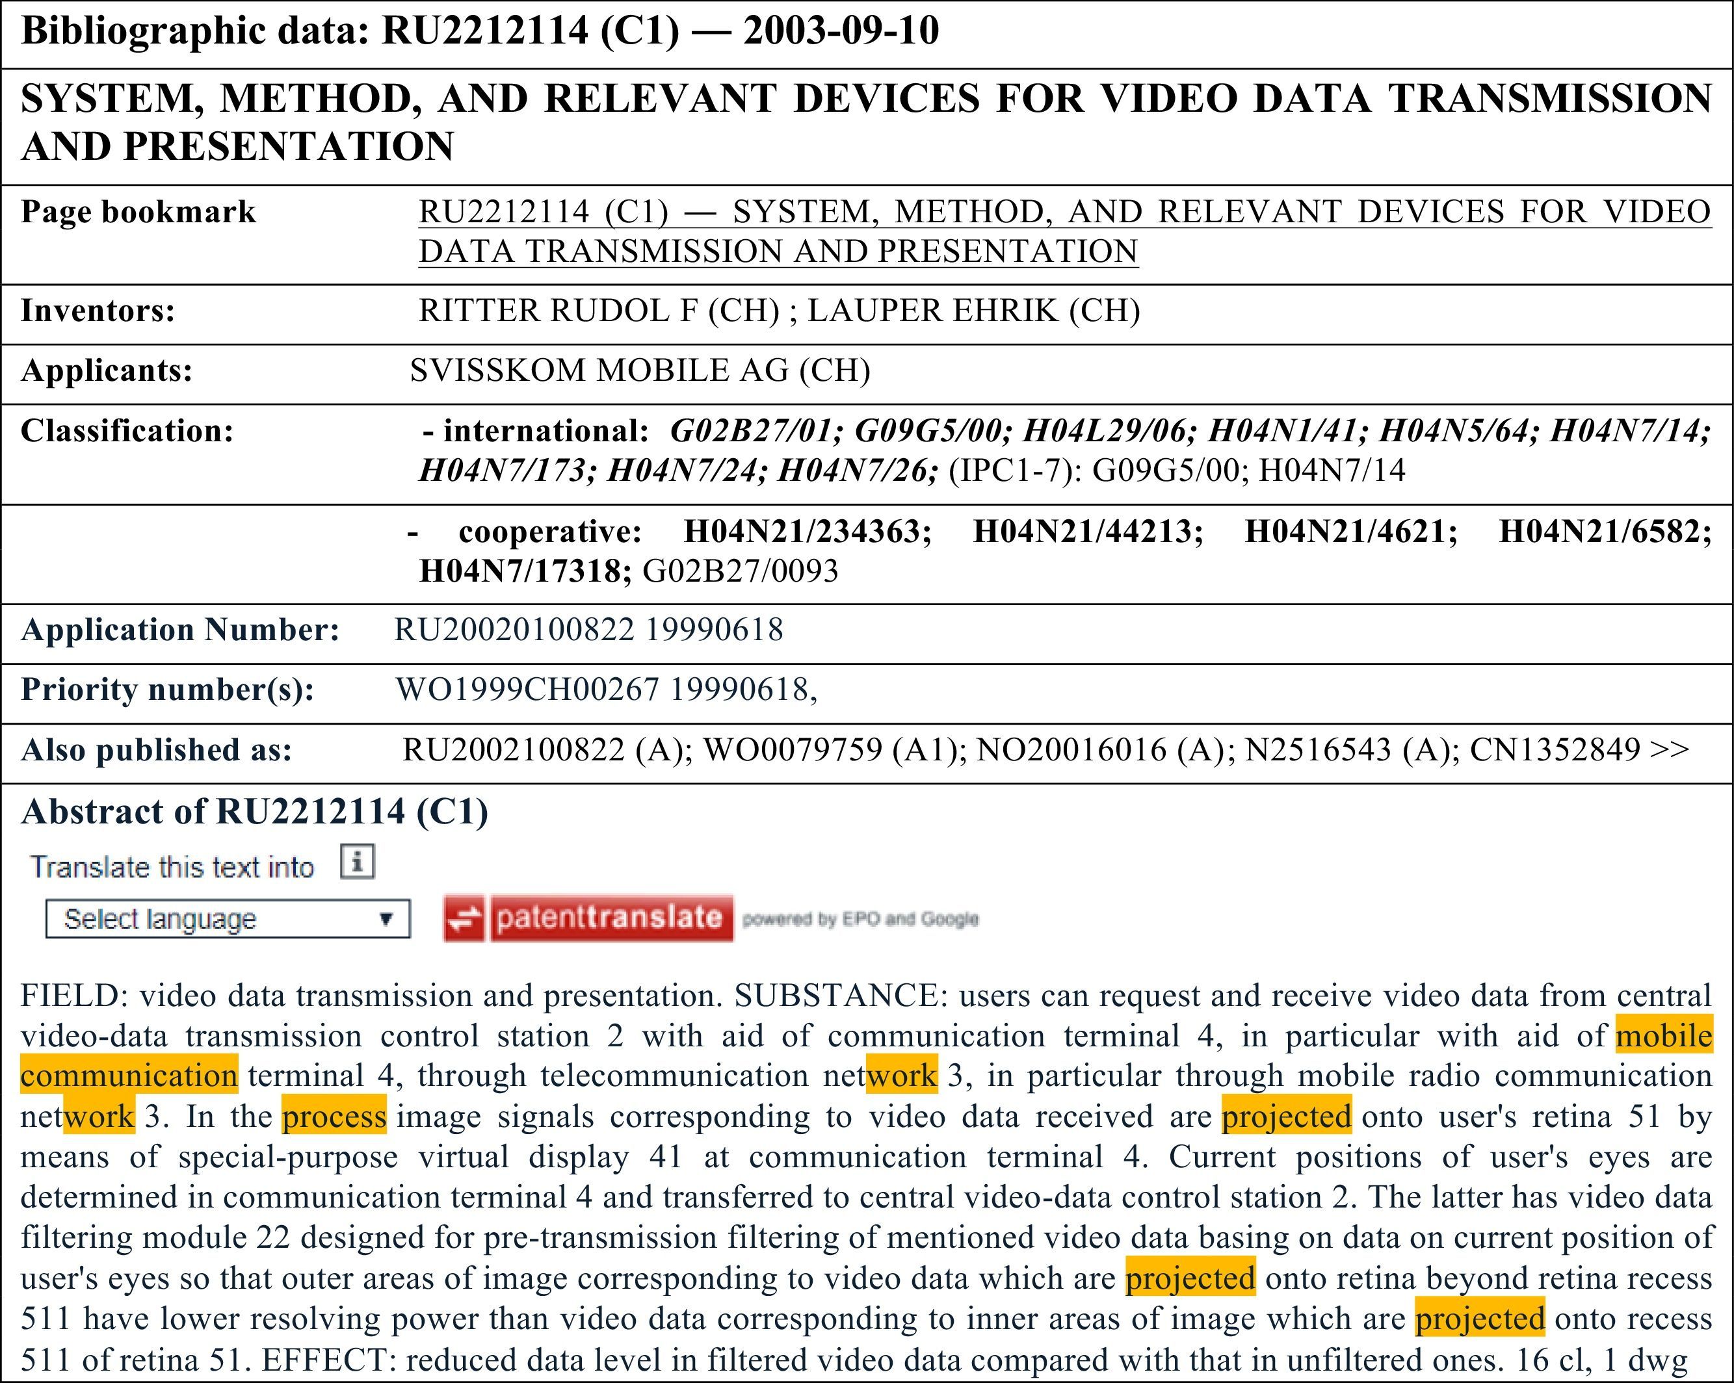1734x1383 pixels.
Task: Click the Select language dropdown arrow
Action: (386, 919)
